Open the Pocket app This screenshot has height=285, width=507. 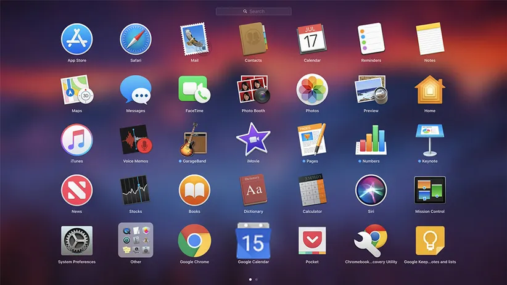312,240
